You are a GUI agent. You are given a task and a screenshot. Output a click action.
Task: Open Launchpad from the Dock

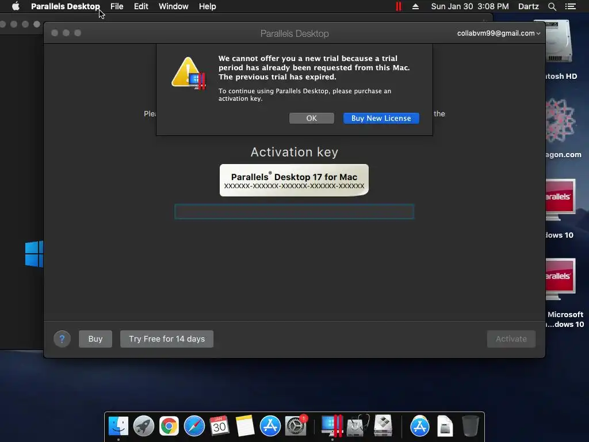pyautogui.click(x=143, y=426)
